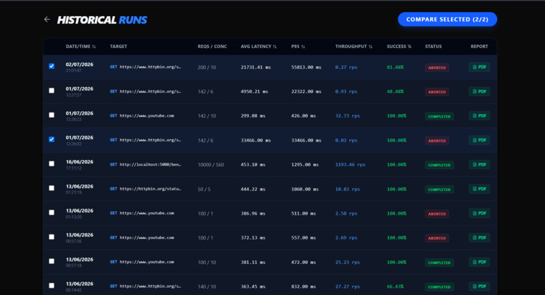Check the 01/07/2026 12:26:23 run checkbox
The image size is (545, 295).
pyautogui.click(x=51, y=115)
